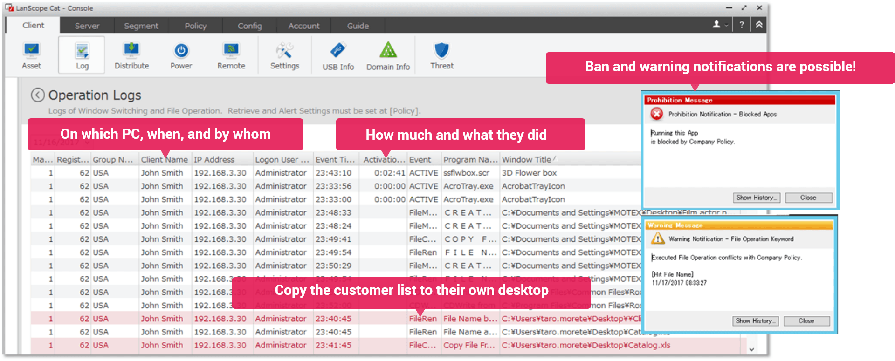
Task: Expand the user account dropdown
Action: click(720, 25)
